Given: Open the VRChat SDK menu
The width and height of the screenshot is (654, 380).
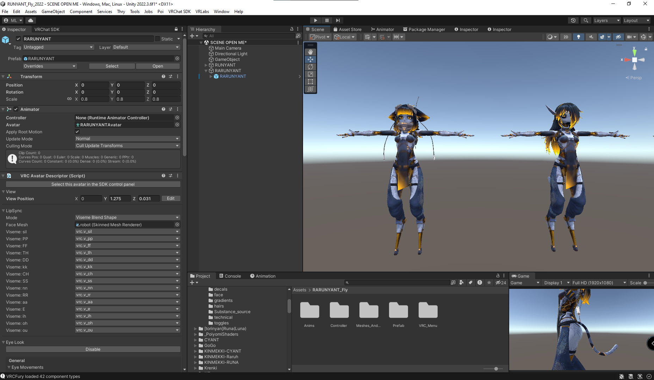Looking at the screenshot, I should (179, 12).
